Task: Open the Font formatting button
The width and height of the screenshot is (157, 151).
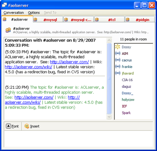Action: 12,126
